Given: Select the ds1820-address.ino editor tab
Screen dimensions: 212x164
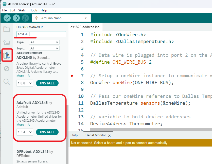Looking at the screenshot, I should [x=85, y=27].
